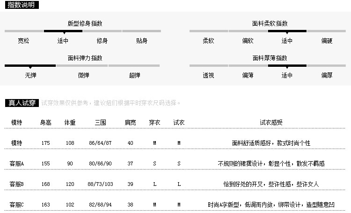
Task: Click the 客服C row name
Action: point(16,205)
